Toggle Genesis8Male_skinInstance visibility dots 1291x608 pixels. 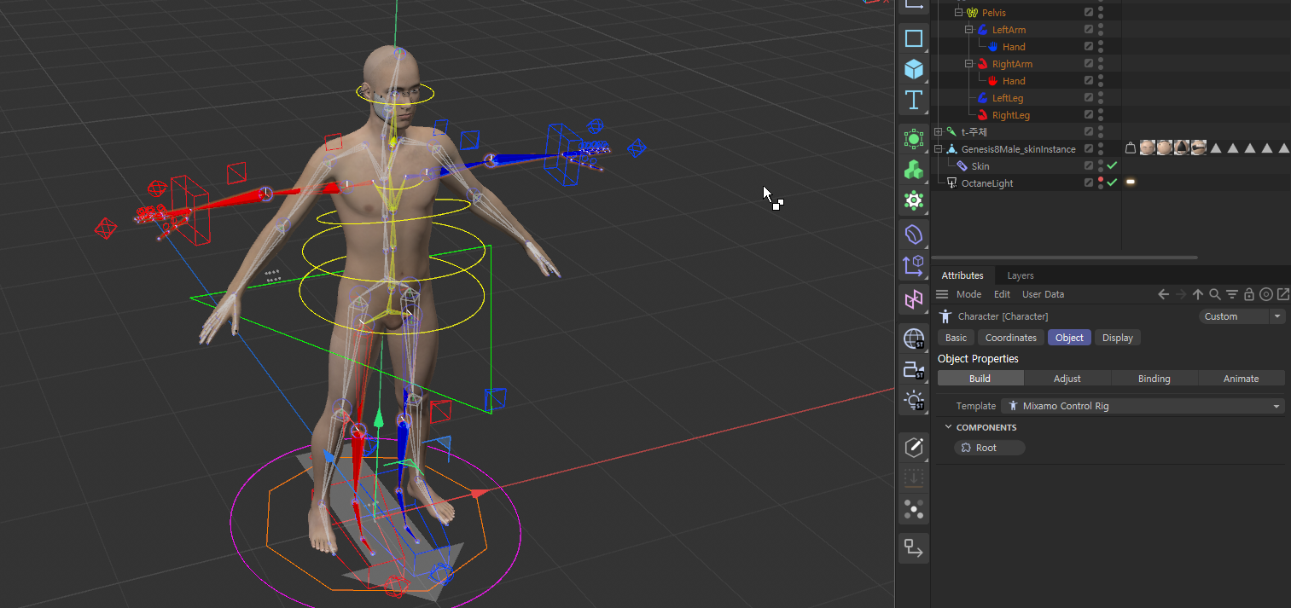click(1101, 148)
